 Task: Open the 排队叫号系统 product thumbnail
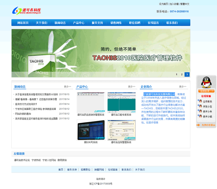tap(91, 130)
